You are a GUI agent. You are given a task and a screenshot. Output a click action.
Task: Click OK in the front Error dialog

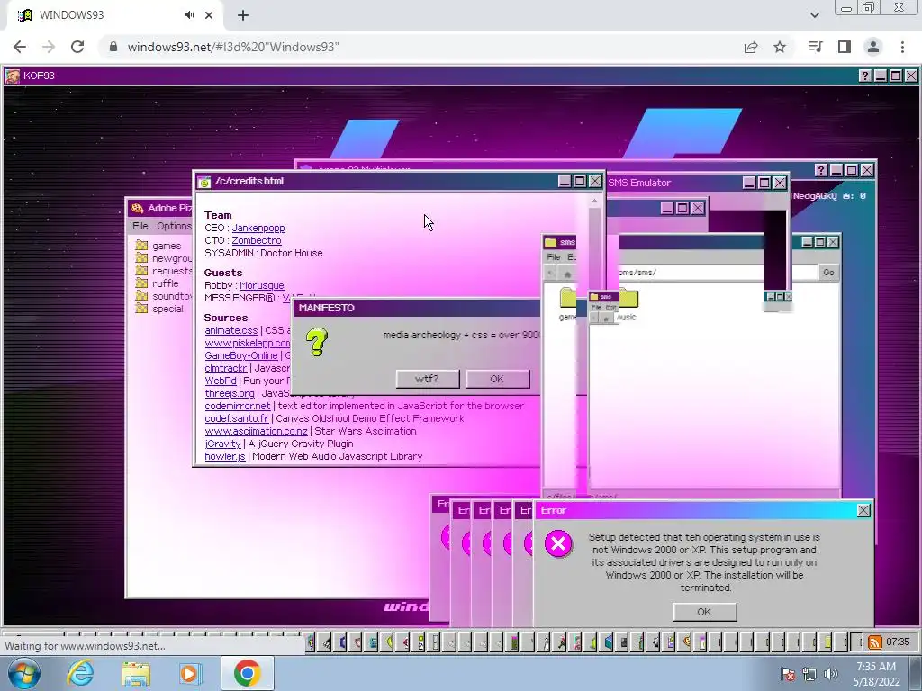pyautogui.click(x=704, y=612)
